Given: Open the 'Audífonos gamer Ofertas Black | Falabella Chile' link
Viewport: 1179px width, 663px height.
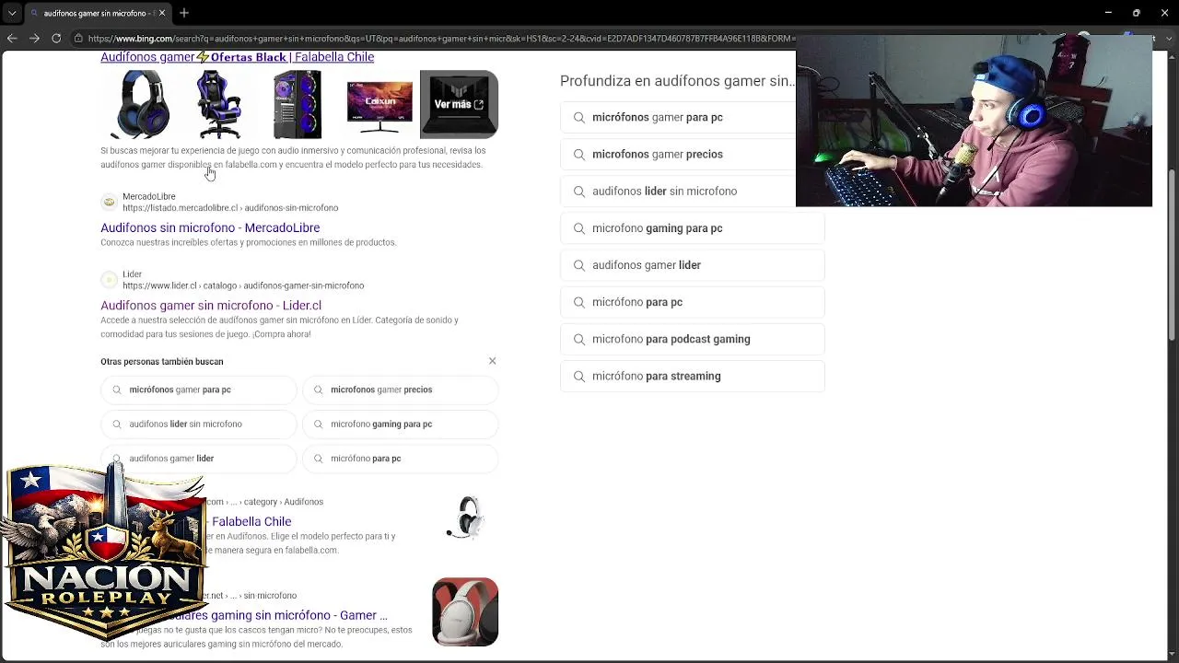Looking at the screenshot, I should pos(237,57).
